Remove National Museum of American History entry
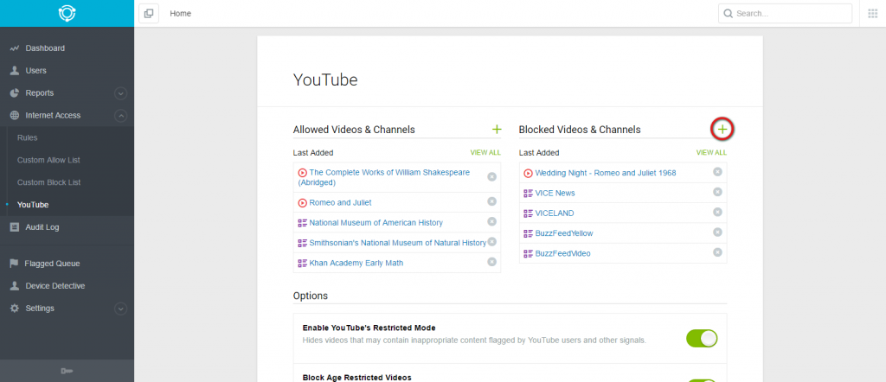The width and height of the screenshot is (886, 382). pyautogui.click(x=491, y=221)
